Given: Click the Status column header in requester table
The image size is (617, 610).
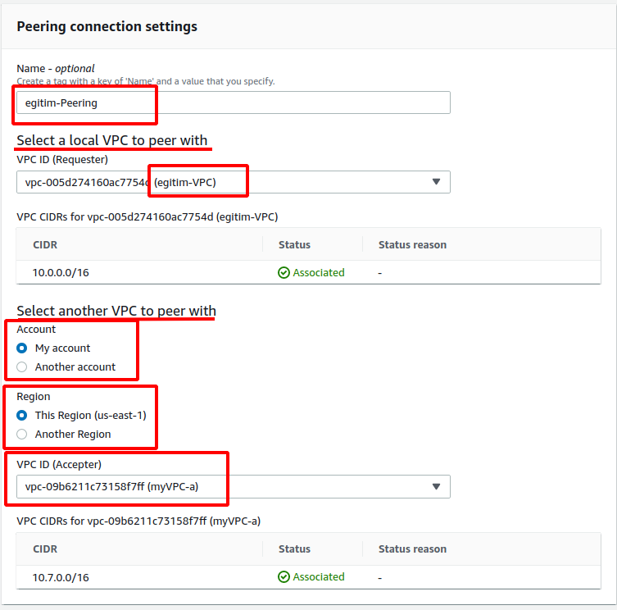Looking at the screenshot, I should pyautogui.click(x=294, y=245).
